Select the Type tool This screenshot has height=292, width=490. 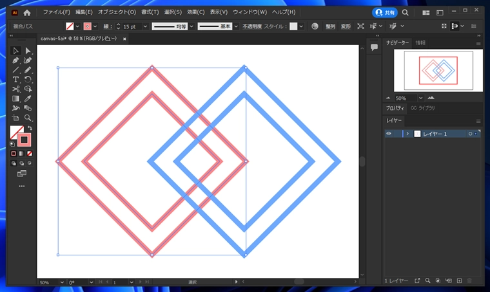point(15,80)
